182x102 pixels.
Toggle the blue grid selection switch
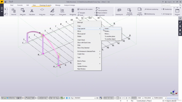tap(67, 98)
